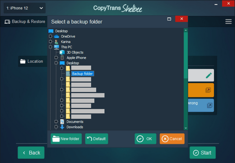Image resolution: width=235 pixels, height=163 pixels.
Task: Click the Location label
Action: (35, 61)
